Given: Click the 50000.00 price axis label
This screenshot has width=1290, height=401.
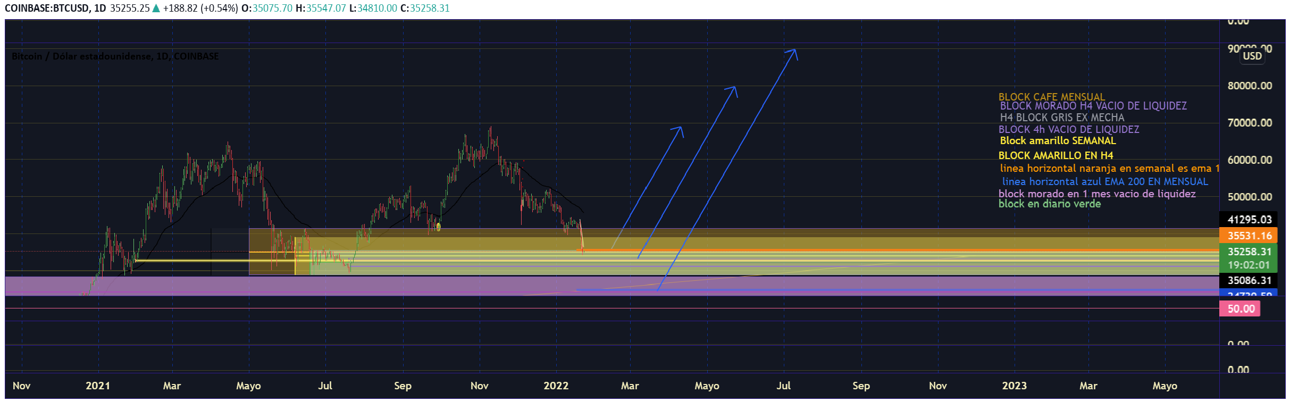Looking at the screenshot, I should [x=1250, y=197].
